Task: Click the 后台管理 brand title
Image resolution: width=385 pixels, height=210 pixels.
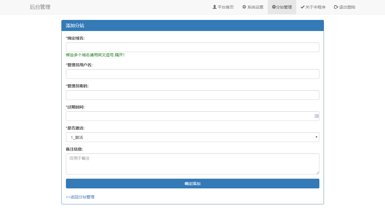Action: 40,7
